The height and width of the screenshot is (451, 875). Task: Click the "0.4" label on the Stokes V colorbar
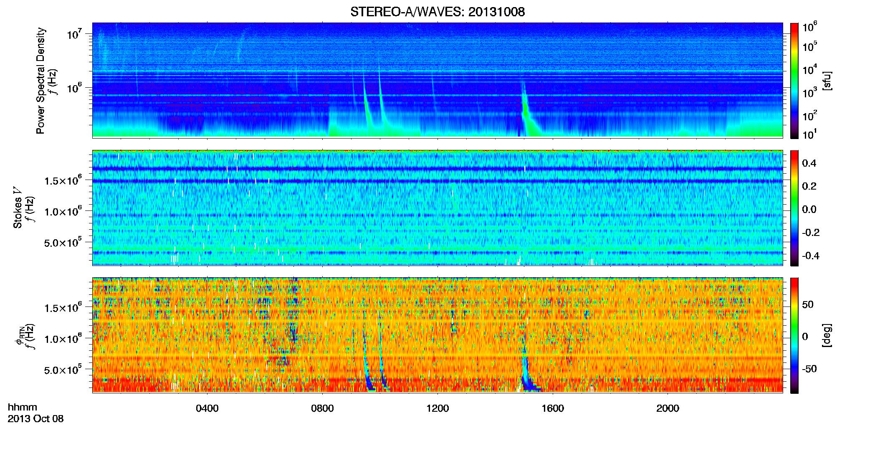point(809,163)
